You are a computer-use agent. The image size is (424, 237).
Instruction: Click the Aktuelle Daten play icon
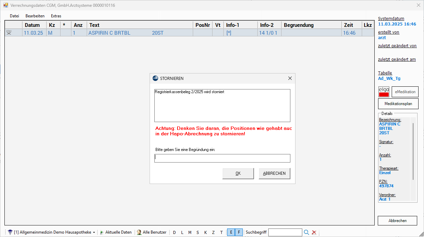[102, 232]
